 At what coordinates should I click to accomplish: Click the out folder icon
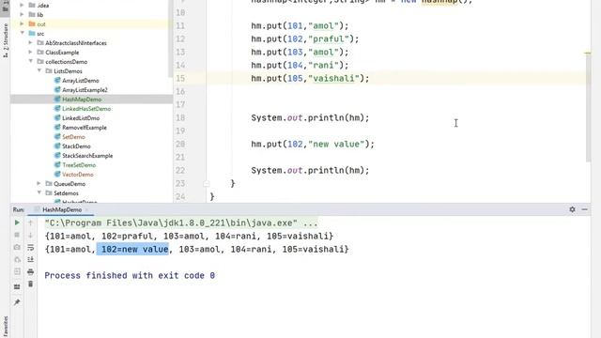(x=32, y=23)
